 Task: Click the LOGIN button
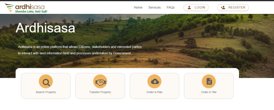click(196, 7)
